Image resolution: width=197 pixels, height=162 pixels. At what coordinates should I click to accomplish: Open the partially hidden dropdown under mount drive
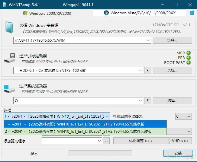point(189,132)
